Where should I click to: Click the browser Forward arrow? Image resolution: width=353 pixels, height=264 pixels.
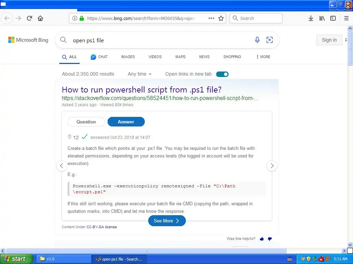click(18, 18)
